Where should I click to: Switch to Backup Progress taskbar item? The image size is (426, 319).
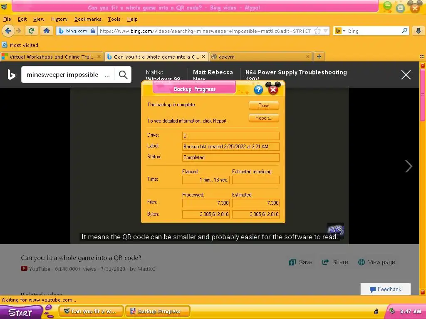(158, 312)
